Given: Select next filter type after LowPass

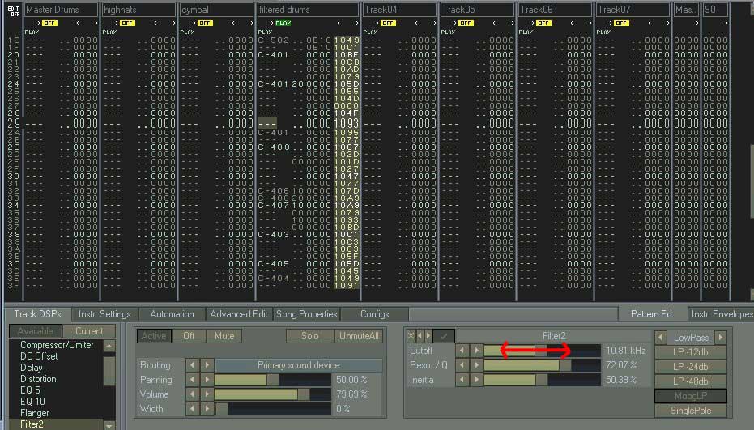Looking at the screenshot, I should click(x=720, y=337).
